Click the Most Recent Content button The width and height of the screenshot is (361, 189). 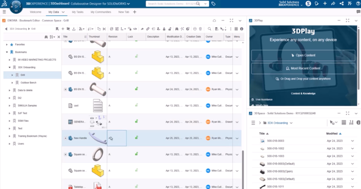[x=303, y=69]
